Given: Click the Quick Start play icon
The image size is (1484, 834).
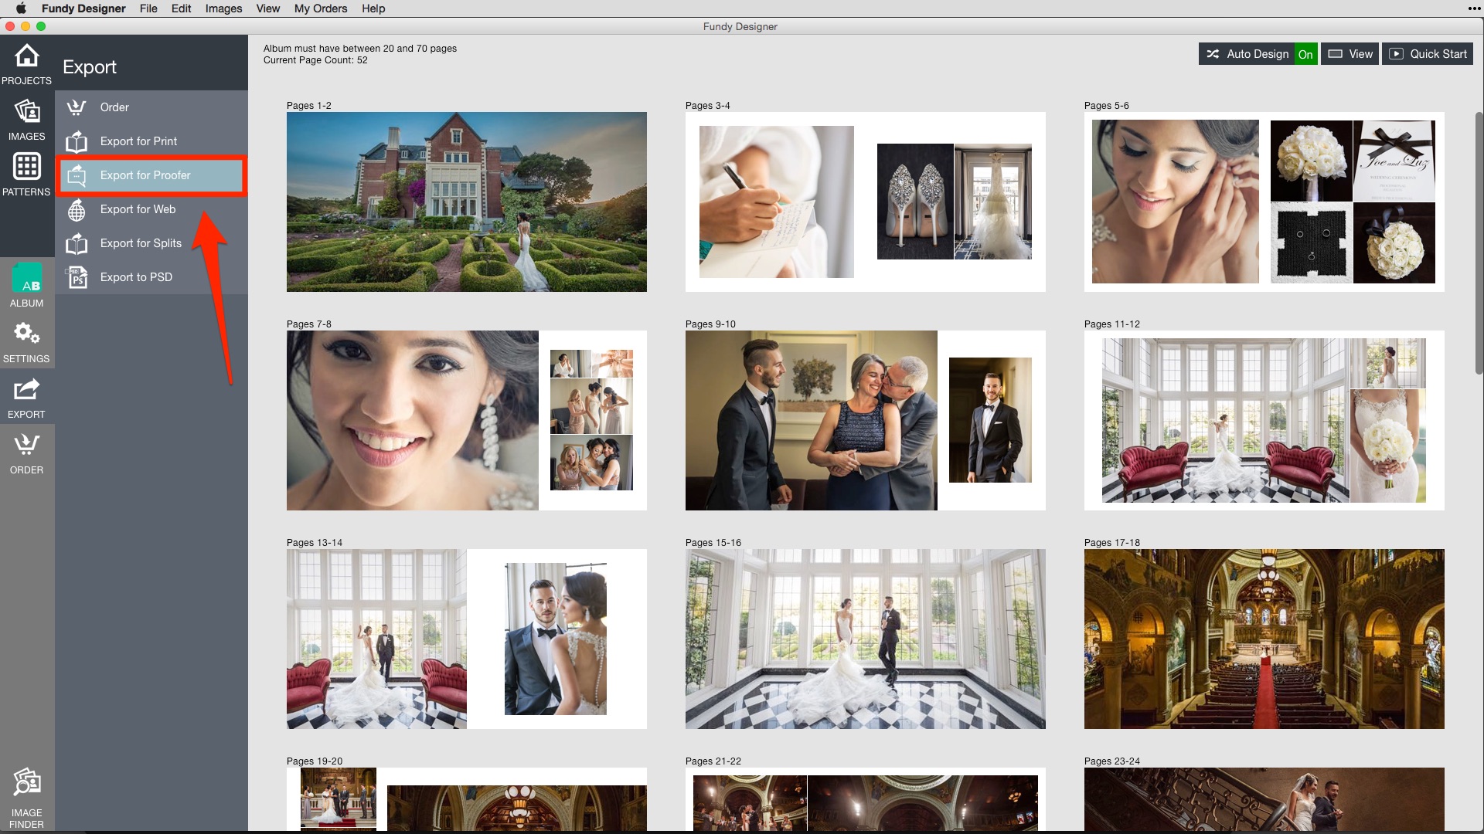Looking at the screenshot, I should (x=1396, y=54).
